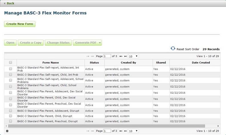Screen dimensions: 226x135
Task: Go to next page in top pager
Action: pos(121,57)
